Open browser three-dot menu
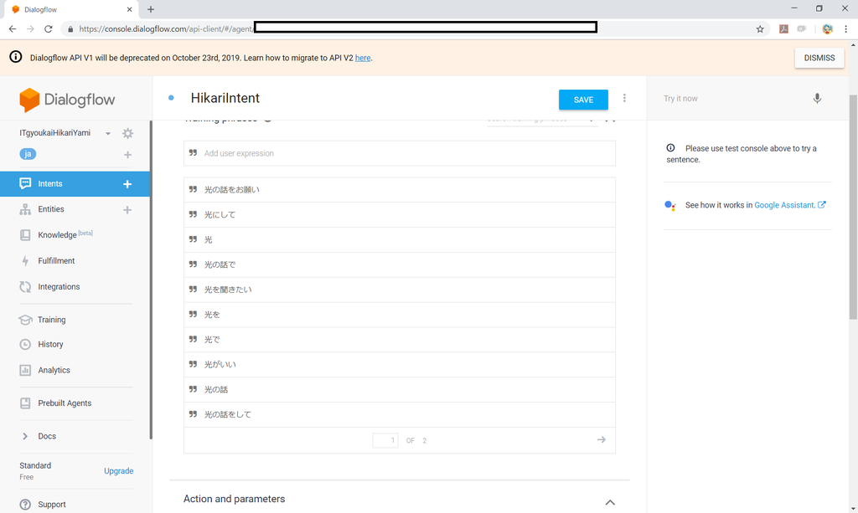 (846, 29)
